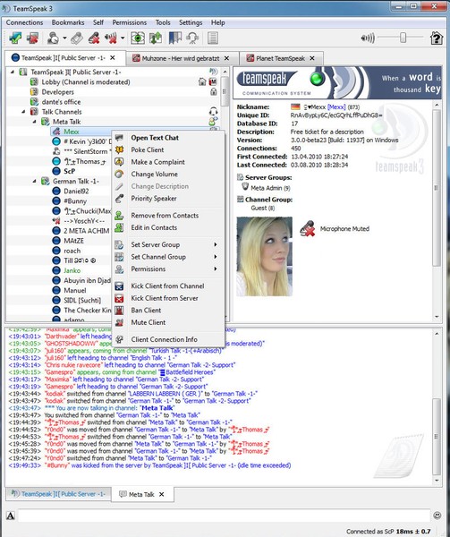This screenshot has width=450, height=537.
Task: Click the pencil-shaped toolbar icon next to the Away dropdown
Action: coord(77,38)
